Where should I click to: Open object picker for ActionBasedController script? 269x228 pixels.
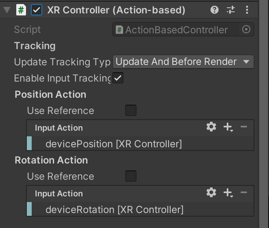click(246, 29)
